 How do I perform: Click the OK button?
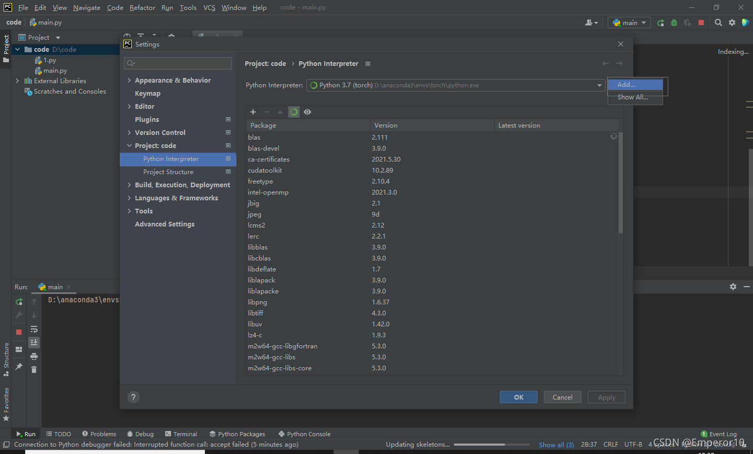pos(518,398)
